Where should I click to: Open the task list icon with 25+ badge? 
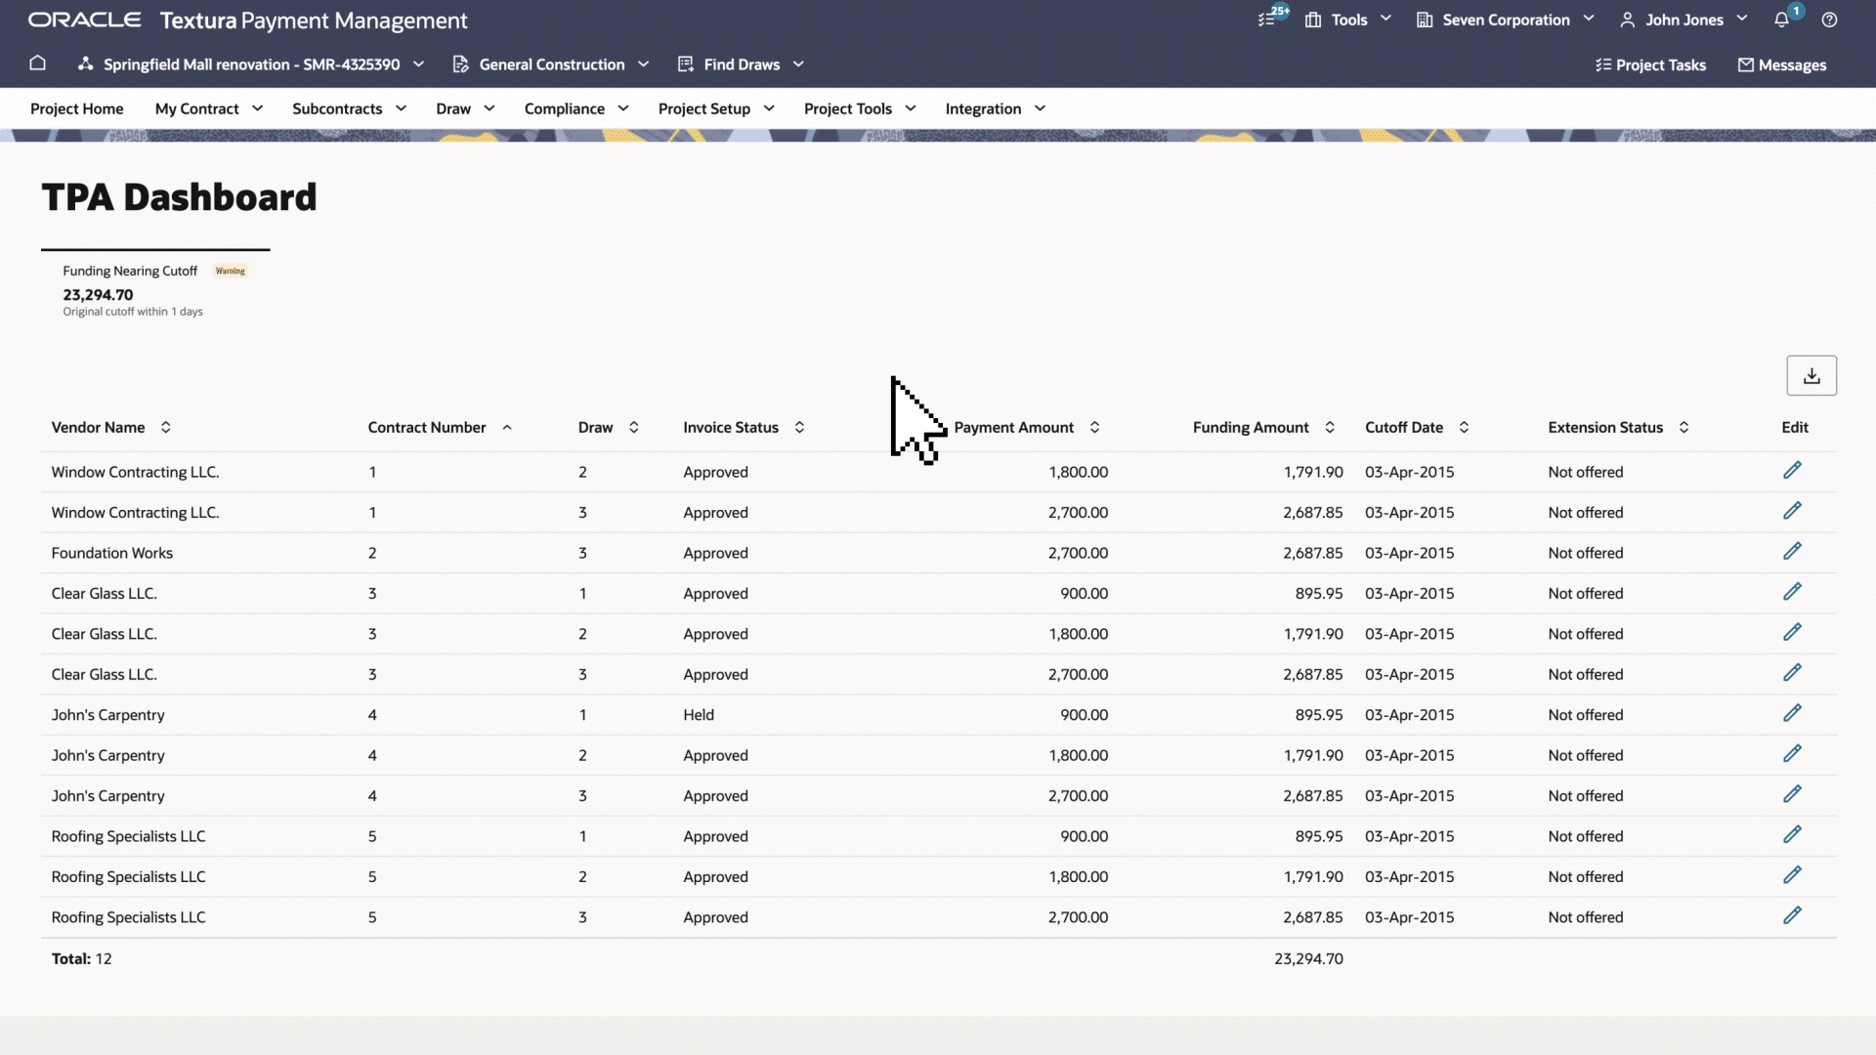tap(1267, 20)
